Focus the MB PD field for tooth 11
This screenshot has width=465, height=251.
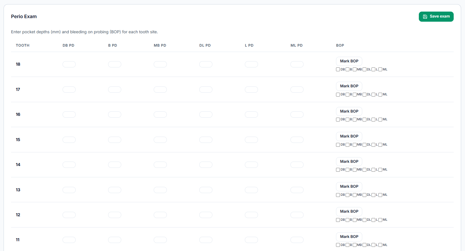click(160, 240)
